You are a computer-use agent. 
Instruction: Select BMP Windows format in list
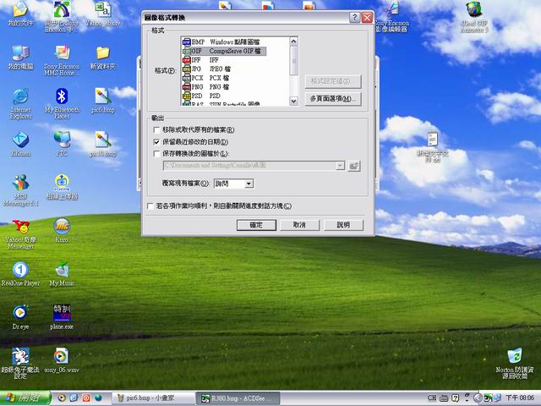(221, 42)
